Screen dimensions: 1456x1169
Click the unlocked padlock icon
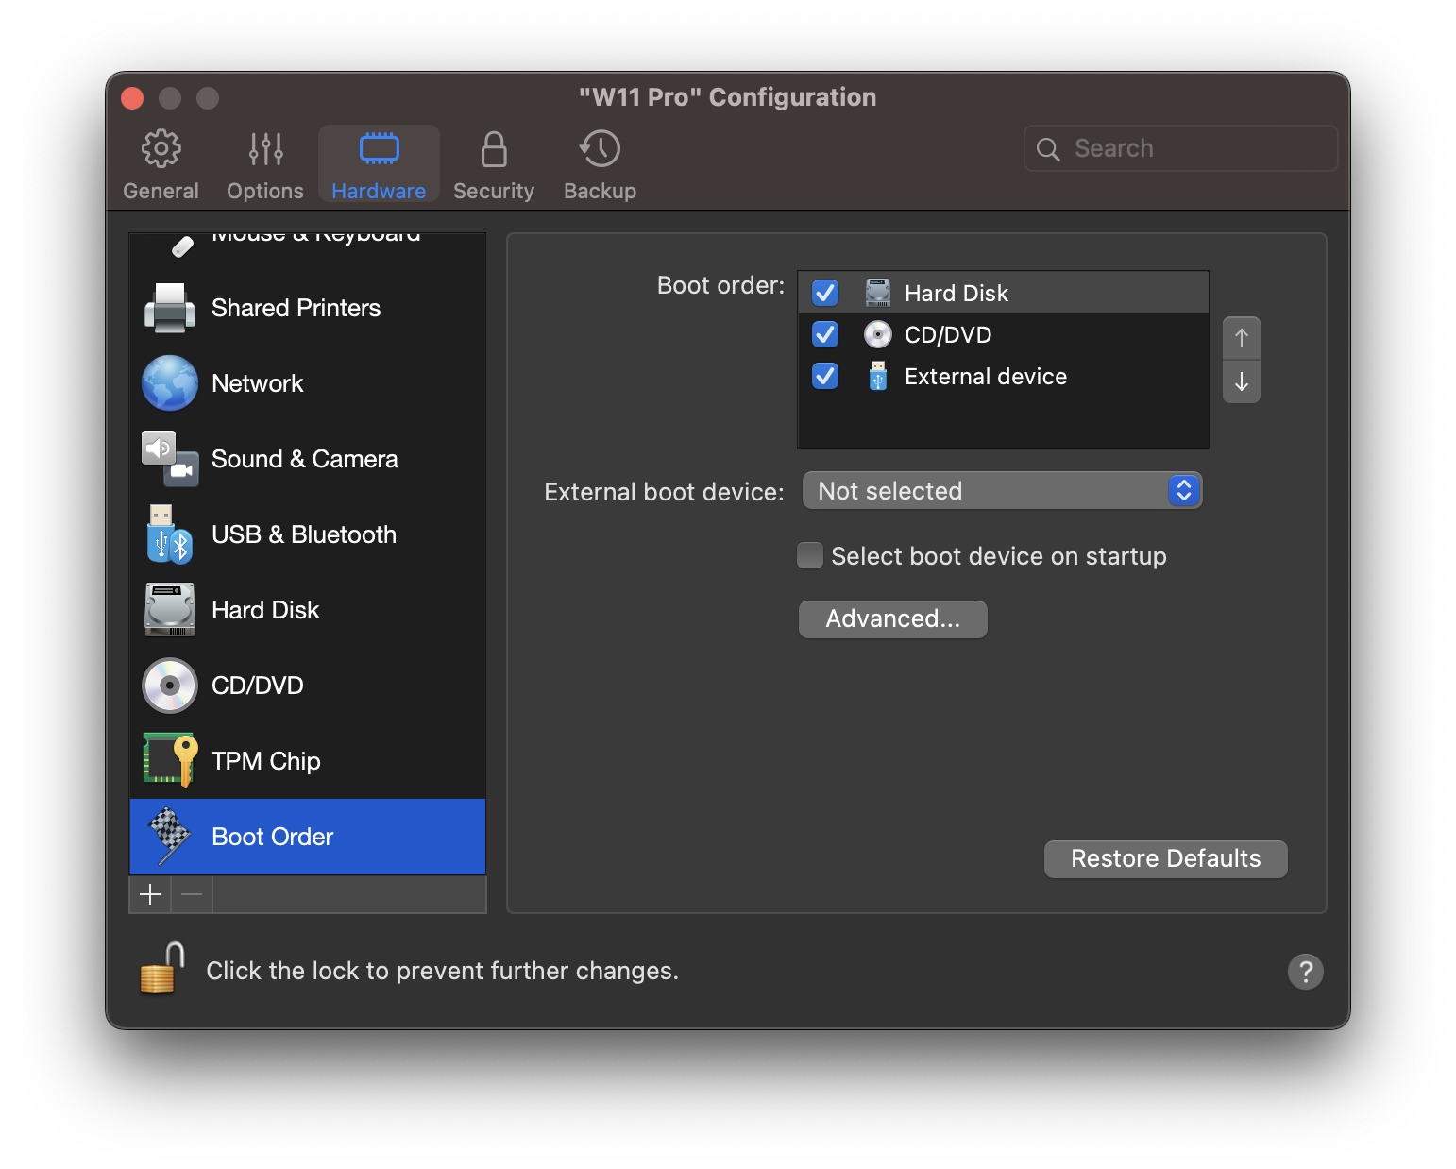click(161, 970)
